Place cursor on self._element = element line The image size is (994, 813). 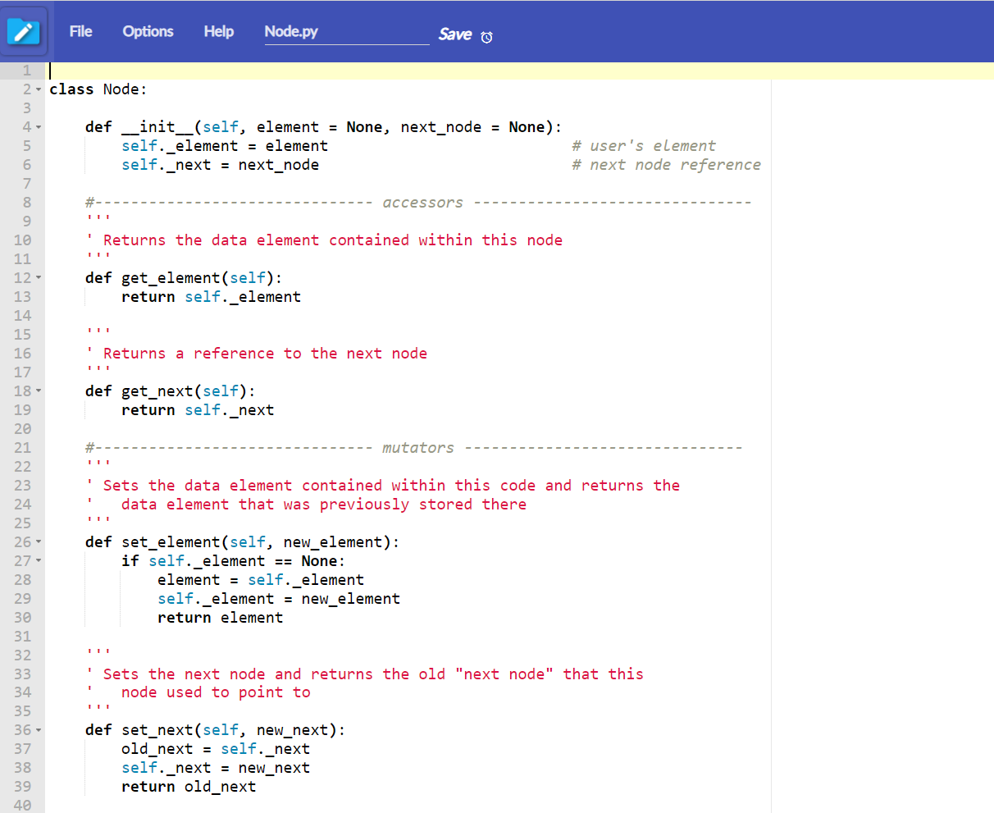[x=225, y=145]
